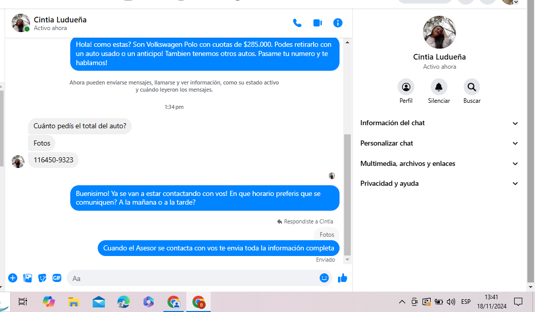Click the quoted 'Fotos' reply reference
The width and height of the screenshot is (535, 312).
tap(327, 235)
